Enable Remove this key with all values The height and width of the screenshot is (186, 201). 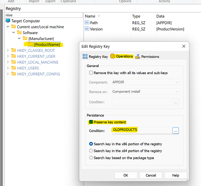91,73
